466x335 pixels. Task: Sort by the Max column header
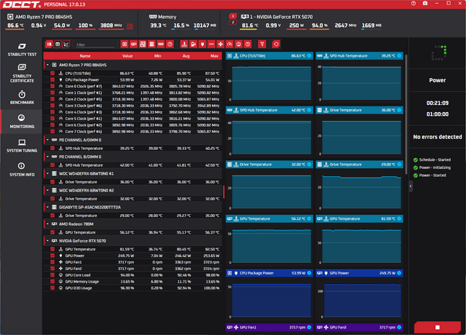pyautogui.click(x=214, y=56)
